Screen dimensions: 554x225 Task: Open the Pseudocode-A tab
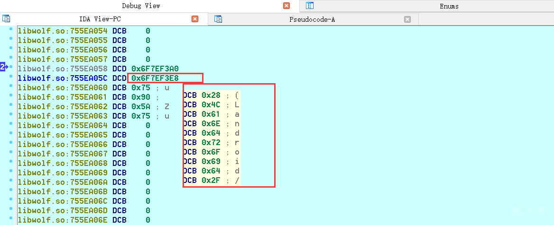pyautogui.click(x=312, y=19)
